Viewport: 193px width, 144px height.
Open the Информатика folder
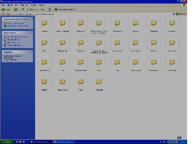pos(62,44)
